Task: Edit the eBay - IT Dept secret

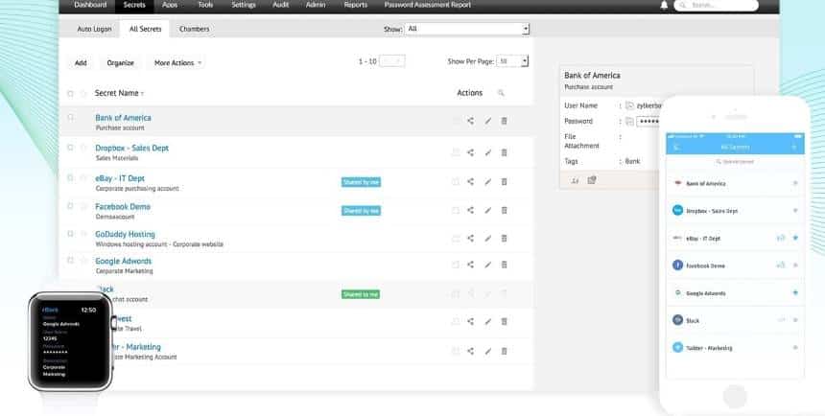Action: coord(487,181)
